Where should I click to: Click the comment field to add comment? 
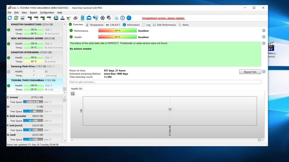(165, 82)
